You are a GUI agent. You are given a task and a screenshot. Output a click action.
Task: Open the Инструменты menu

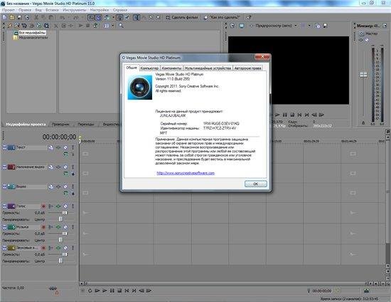75,10
